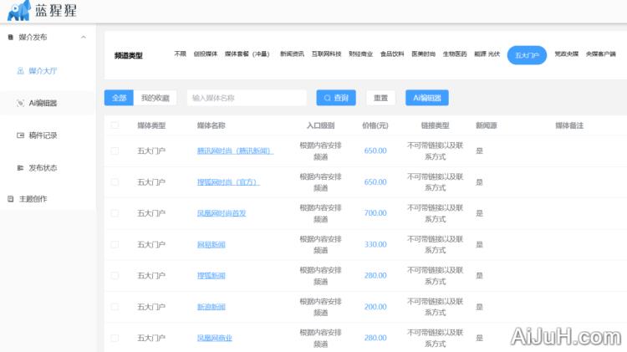Open the 搜狐新闻 media link
The width and height of the screenshot is (627, 352).
click(212, 276)
